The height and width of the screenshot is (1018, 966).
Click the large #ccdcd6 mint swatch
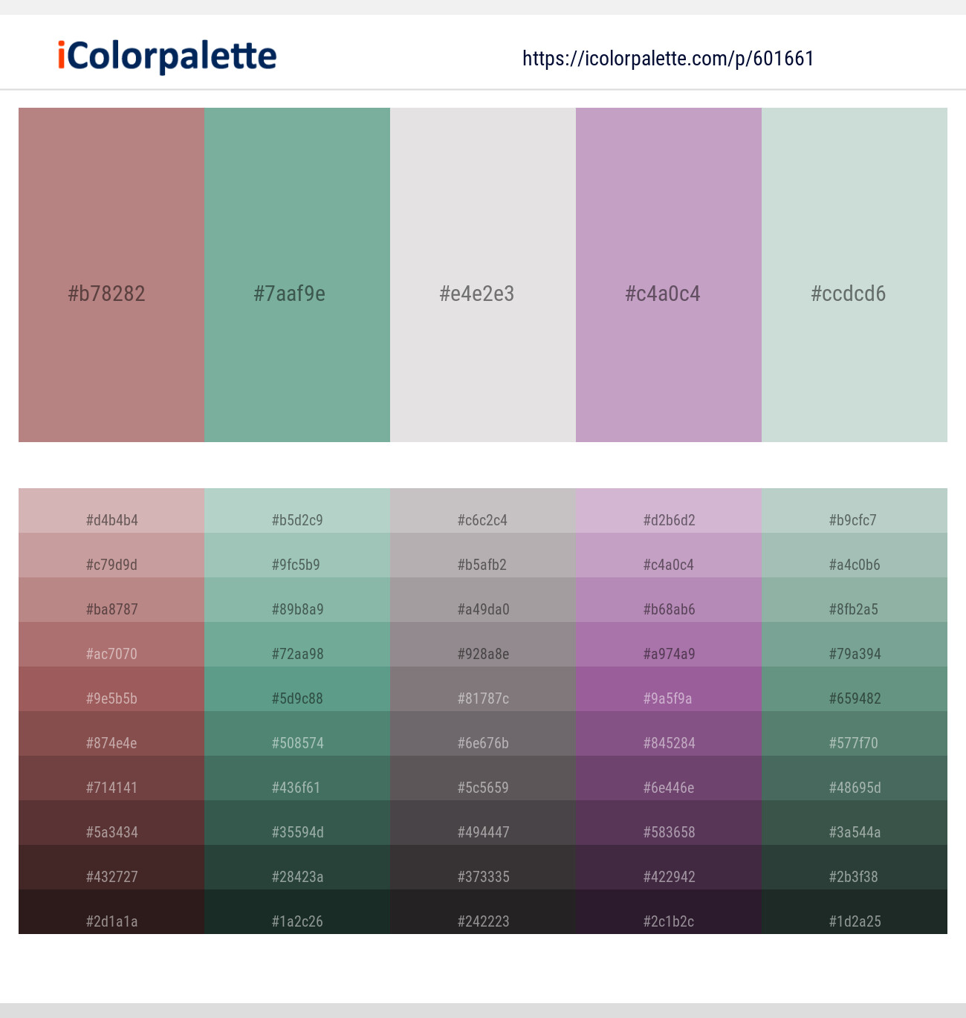[855, 275]
